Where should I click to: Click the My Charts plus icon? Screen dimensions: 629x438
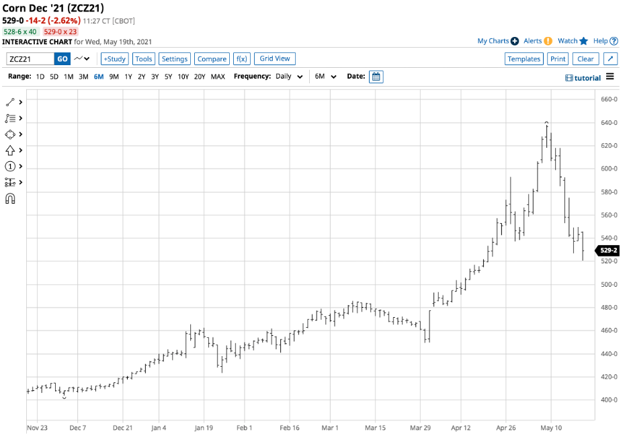click(x=515, y=41)
